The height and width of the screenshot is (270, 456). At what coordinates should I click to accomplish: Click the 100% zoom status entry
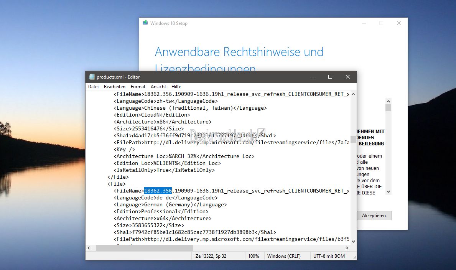pos(254,256)
